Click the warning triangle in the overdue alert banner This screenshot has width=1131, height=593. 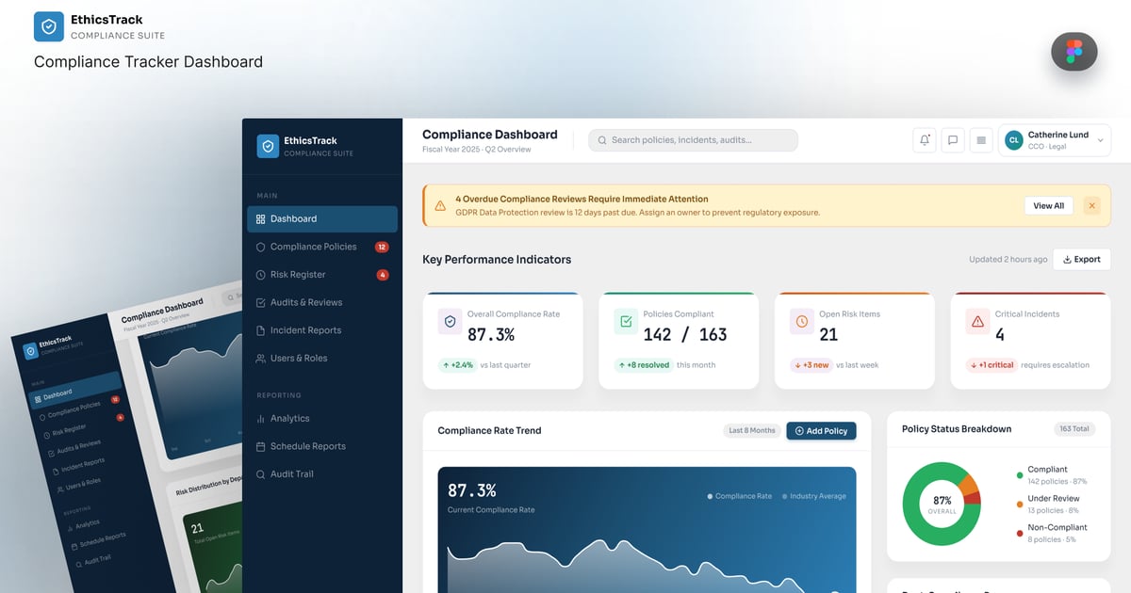[440, 205]
